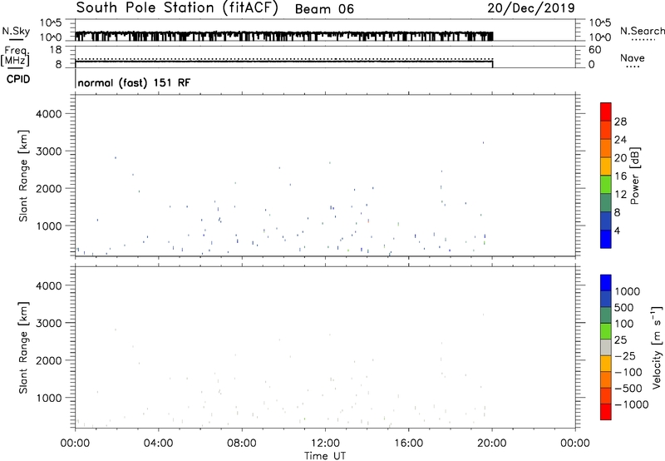This screenshot has width=665, height=461.
Task: Click the '20:00' time tick label
Action: (491, 444)
